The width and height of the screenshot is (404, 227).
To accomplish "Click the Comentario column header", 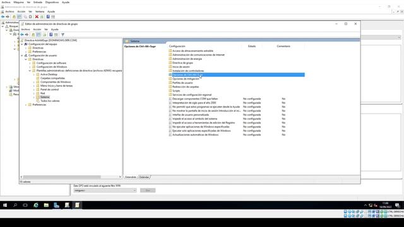I will pos(283,46).
